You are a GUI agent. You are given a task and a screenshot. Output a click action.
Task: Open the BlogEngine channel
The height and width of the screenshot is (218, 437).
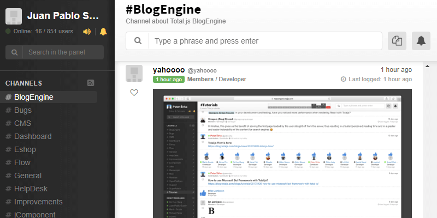point(33,97)
